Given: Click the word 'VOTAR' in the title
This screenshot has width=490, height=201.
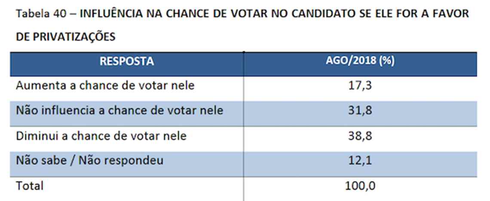Looking at the screenshot, I should coord(247,14).
